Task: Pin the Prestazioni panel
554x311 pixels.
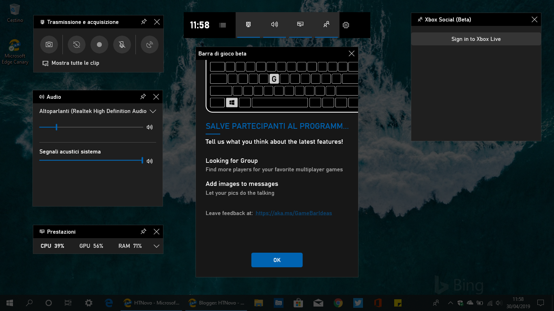Action: [x=143, y=232]
